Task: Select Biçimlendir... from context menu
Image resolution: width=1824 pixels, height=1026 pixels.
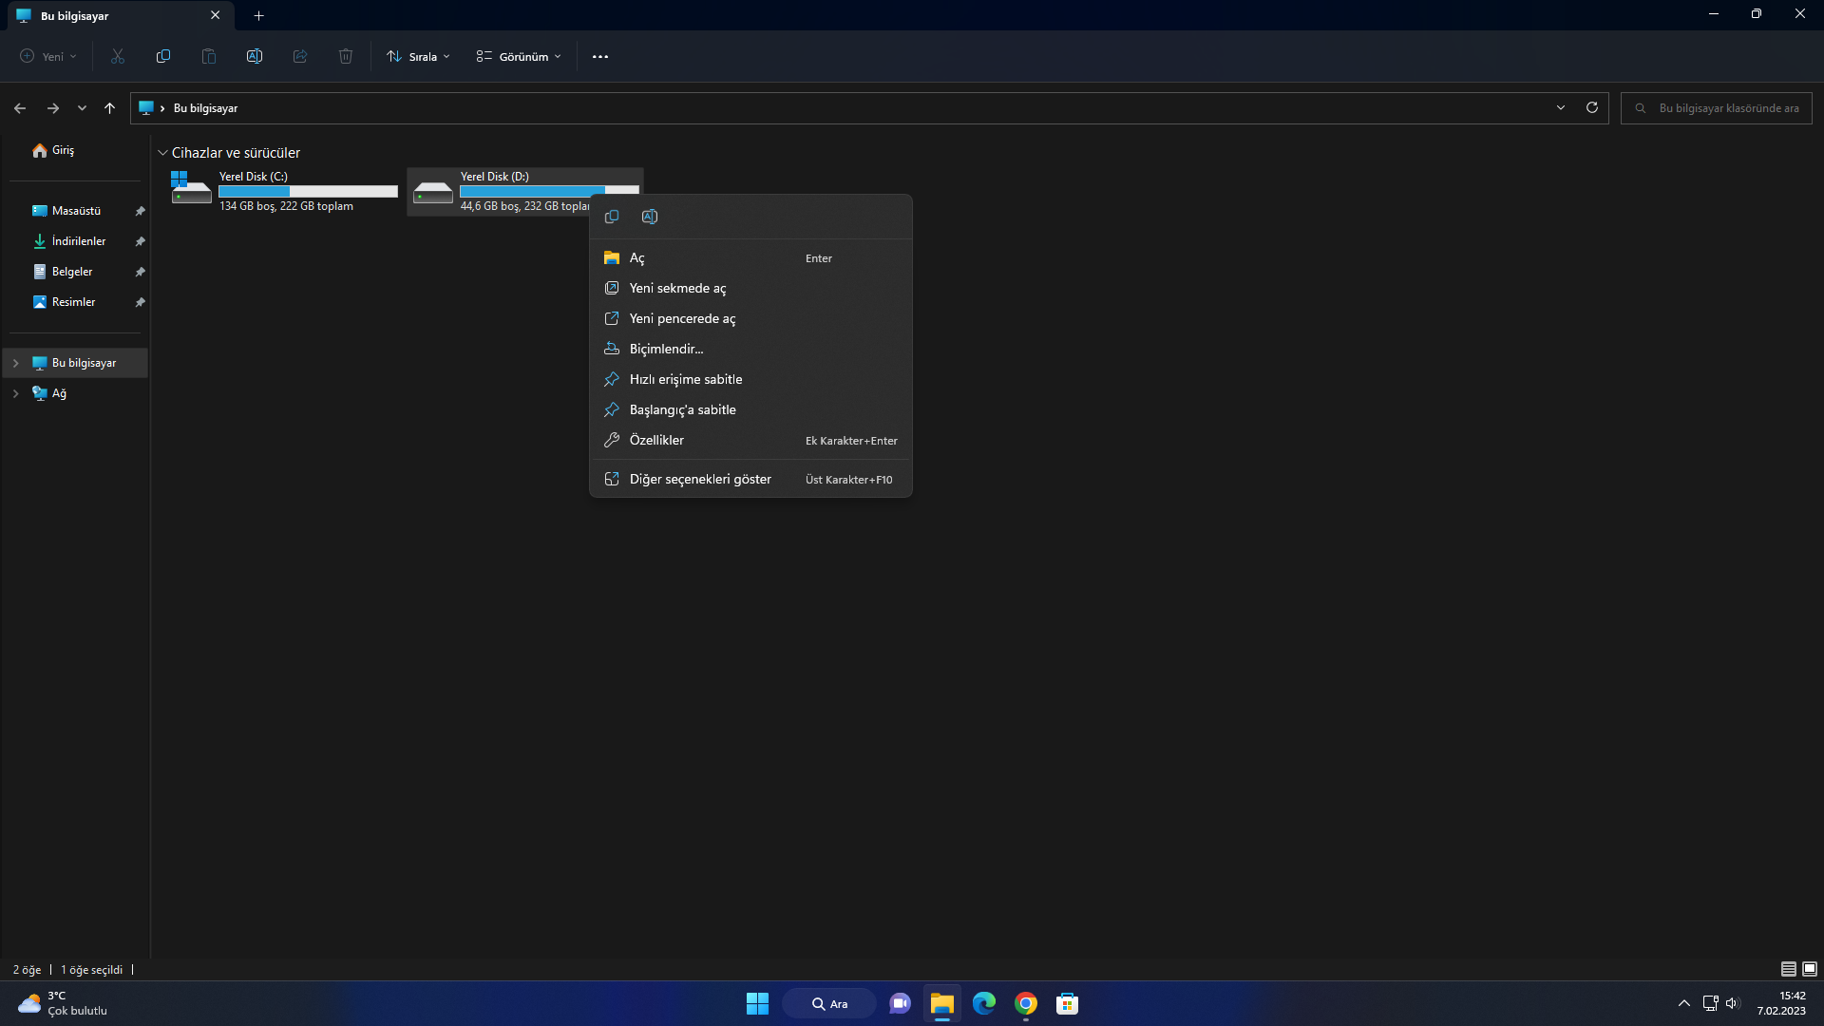Action: point(750,350)
